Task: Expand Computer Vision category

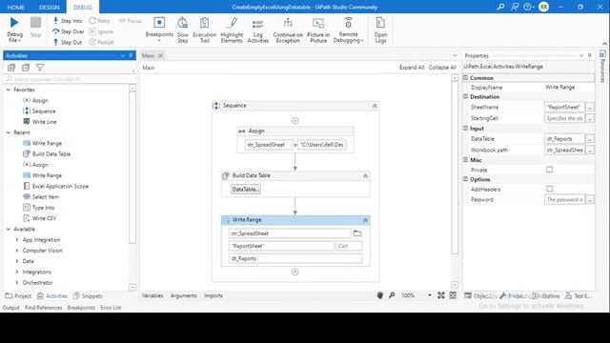Action: coord(17,251)
